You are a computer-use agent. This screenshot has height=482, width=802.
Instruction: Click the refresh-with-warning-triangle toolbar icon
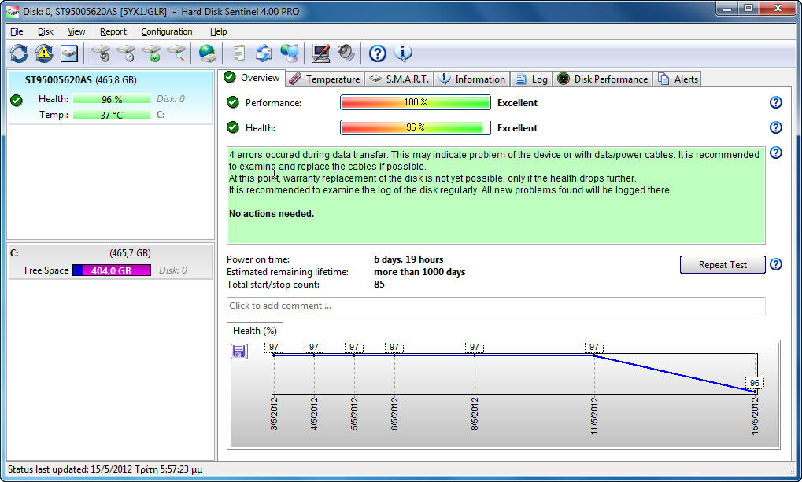(44, 53)
